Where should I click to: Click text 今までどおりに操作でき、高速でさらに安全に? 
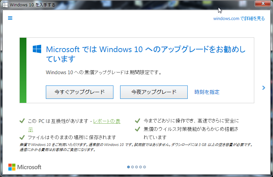(x=191, y=121)
